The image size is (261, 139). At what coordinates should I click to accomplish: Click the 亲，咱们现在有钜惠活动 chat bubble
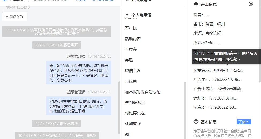pos(79,73)
